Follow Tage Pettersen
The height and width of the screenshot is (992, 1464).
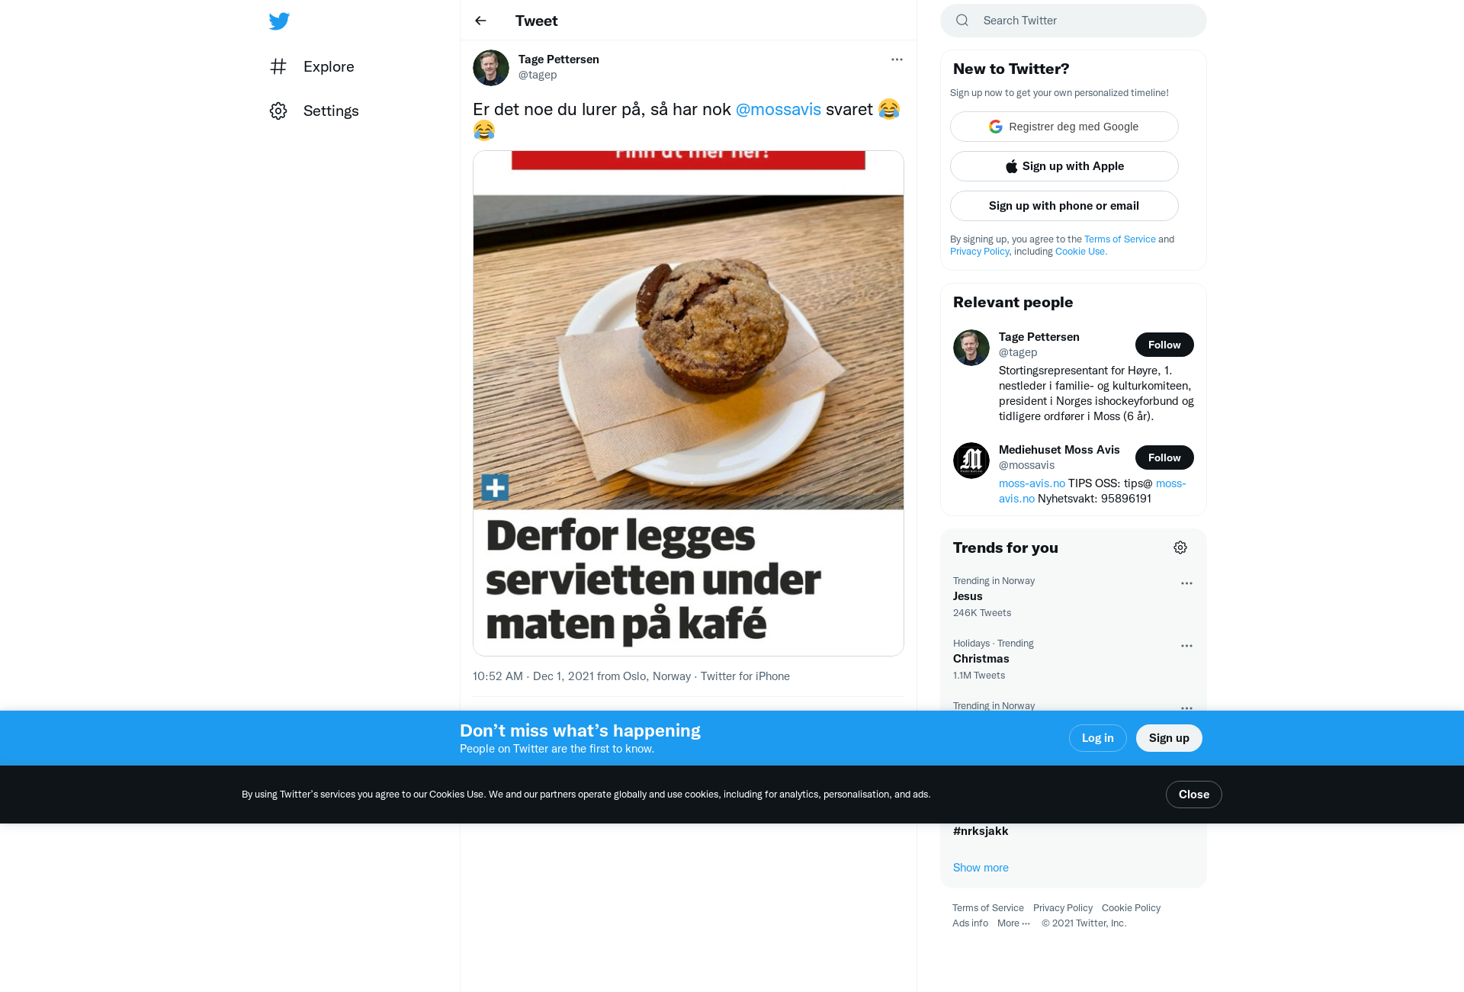(x=1164, y=345)
